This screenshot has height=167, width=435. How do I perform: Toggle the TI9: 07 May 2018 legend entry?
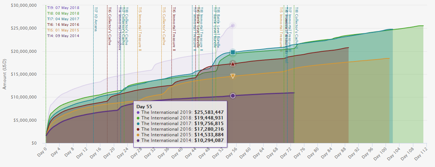point(63,8)
